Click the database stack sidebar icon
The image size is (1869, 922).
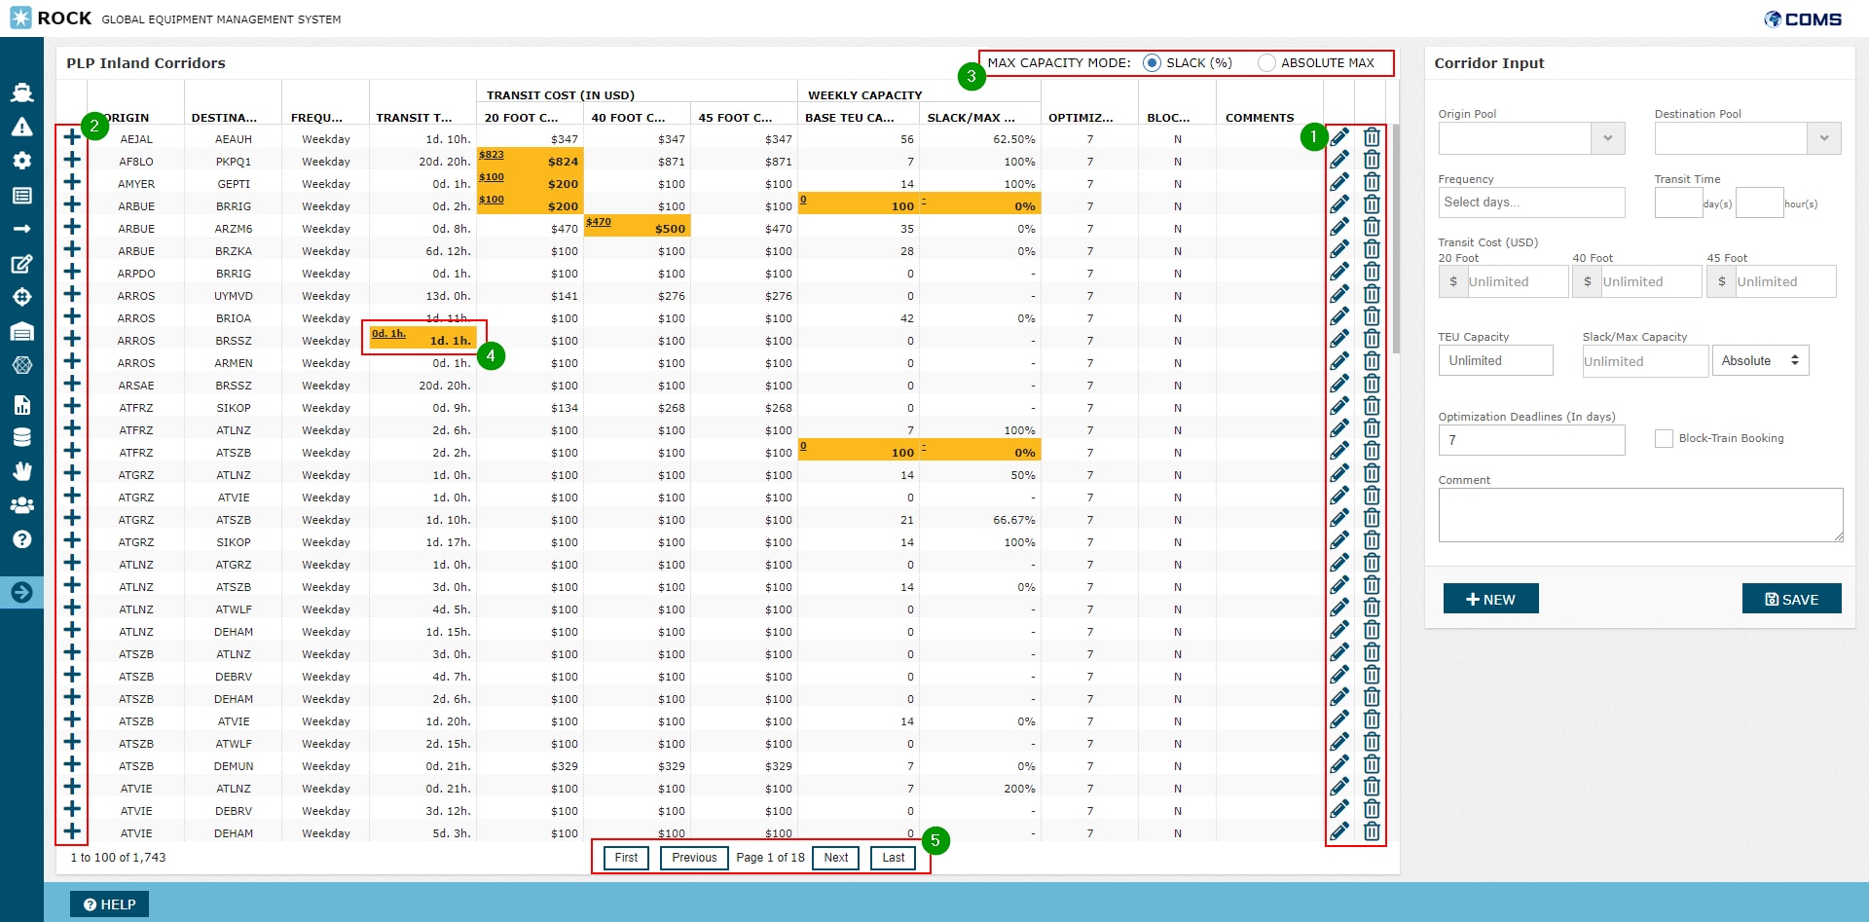(21, 437)
